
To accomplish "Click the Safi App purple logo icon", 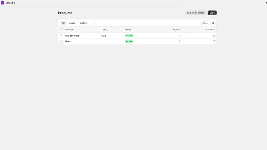I will tap(2, 3).
